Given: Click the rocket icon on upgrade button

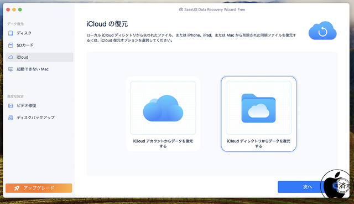Looking at the screenshot, I should [x=17, y=188].
